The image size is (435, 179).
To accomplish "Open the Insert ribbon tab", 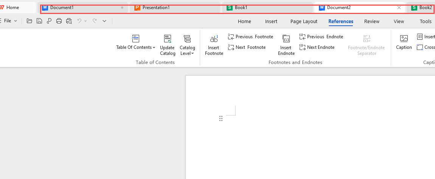I will tap(271, 21).
